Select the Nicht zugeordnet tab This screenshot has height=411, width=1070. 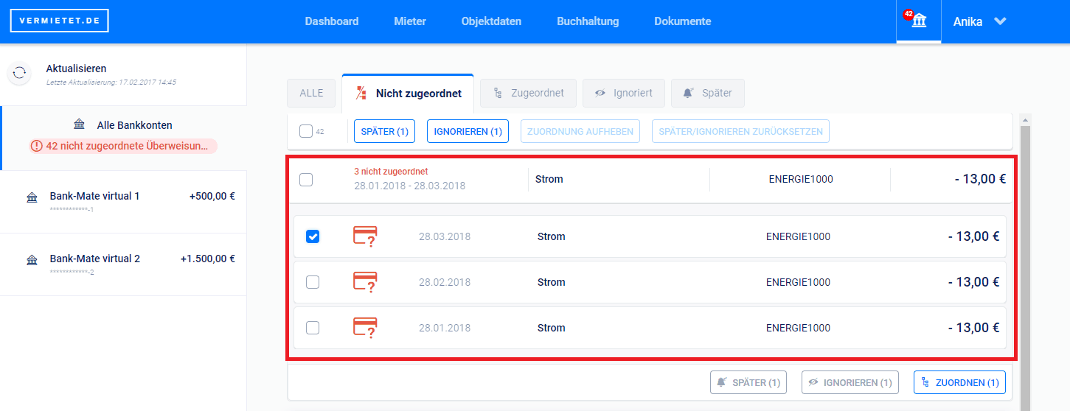tap(408, 93)
